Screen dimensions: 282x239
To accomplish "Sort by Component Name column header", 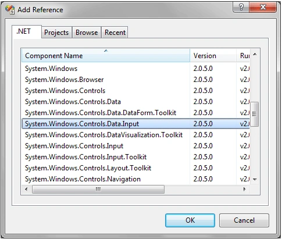I will click(106, 56).
